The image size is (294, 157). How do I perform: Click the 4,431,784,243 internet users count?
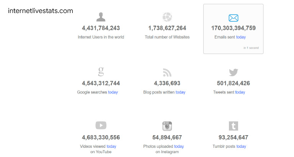coord(101,28)
